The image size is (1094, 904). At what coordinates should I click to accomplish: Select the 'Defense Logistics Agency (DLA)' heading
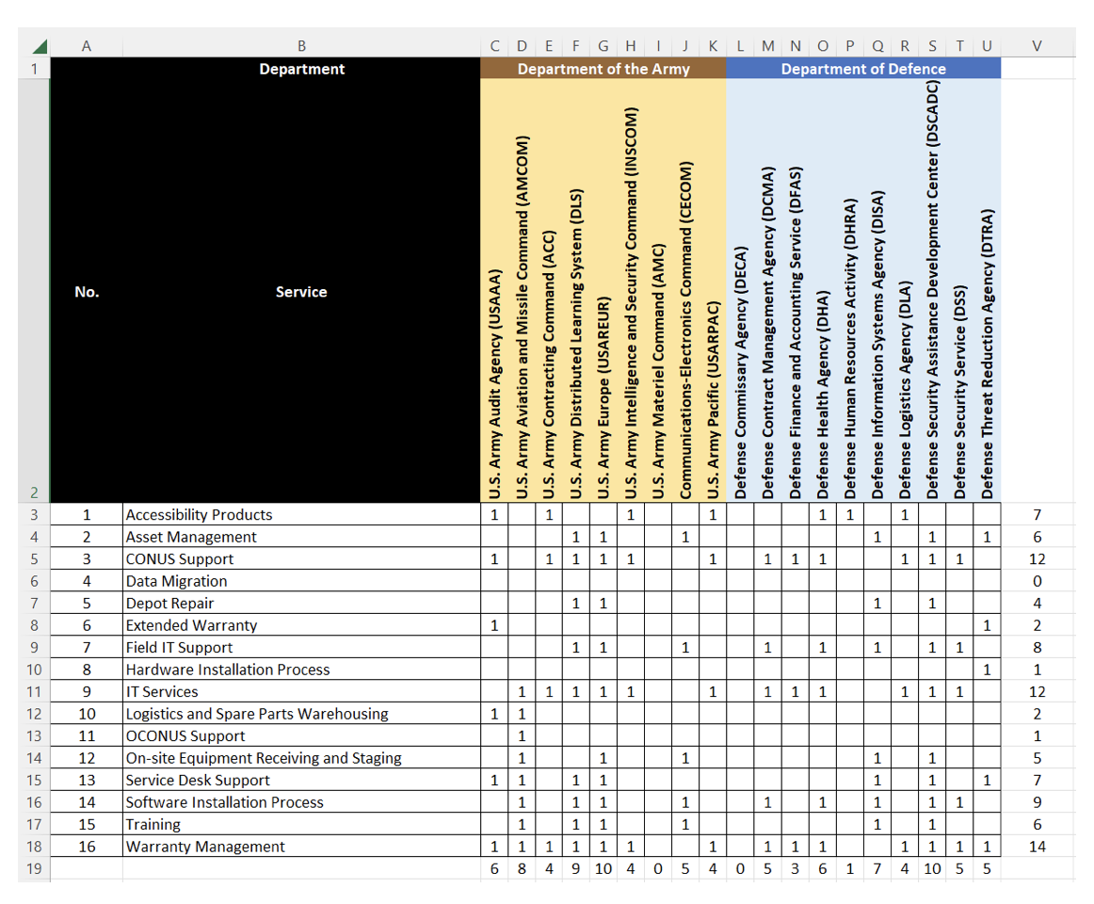tap(905, 291)
